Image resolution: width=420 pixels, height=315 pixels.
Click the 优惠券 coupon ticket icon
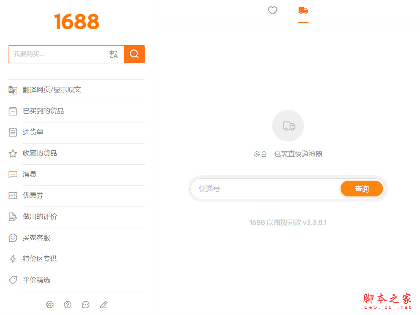[x=13, y=195]
